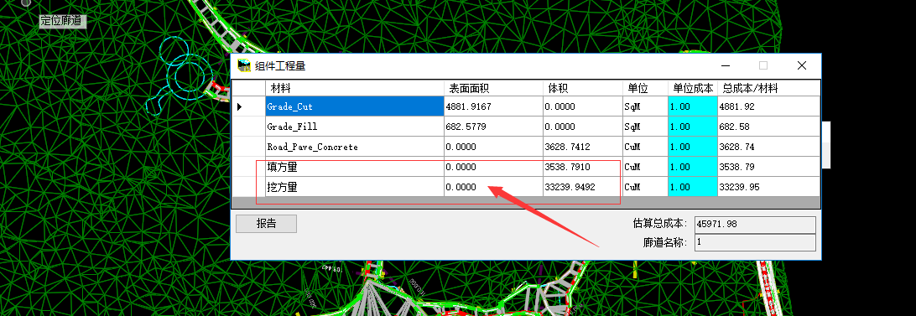Click the 报告 button

pos(267,224)
